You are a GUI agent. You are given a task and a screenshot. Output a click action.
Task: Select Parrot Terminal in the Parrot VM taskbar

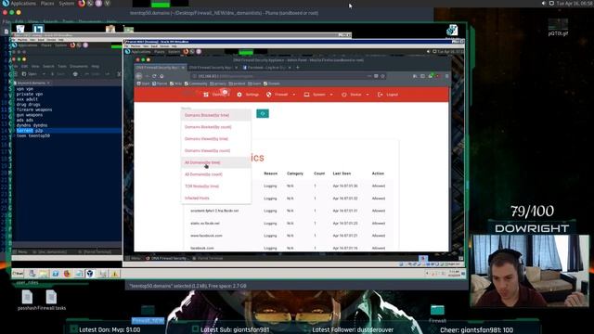(207, 258)
